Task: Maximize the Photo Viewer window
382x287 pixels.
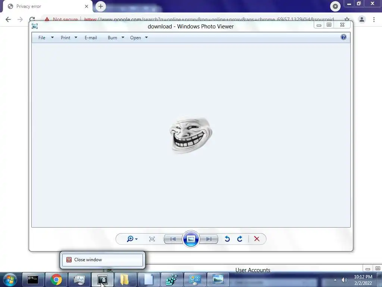Action: (x=329, y=25)
